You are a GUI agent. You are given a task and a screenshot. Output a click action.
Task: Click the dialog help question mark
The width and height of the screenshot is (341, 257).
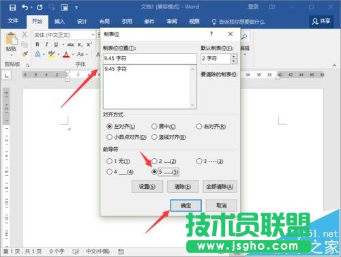[x=211, y=34]
